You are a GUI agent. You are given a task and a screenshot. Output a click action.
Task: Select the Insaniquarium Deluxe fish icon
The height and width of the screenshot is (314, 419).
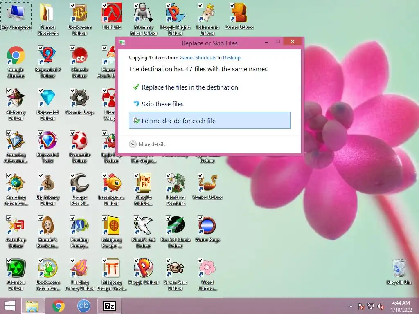point(111,183)
